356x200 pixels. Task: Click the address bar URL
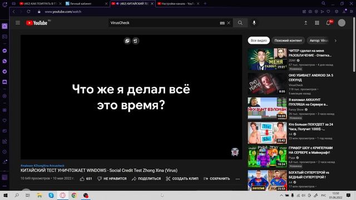point(63,12)
